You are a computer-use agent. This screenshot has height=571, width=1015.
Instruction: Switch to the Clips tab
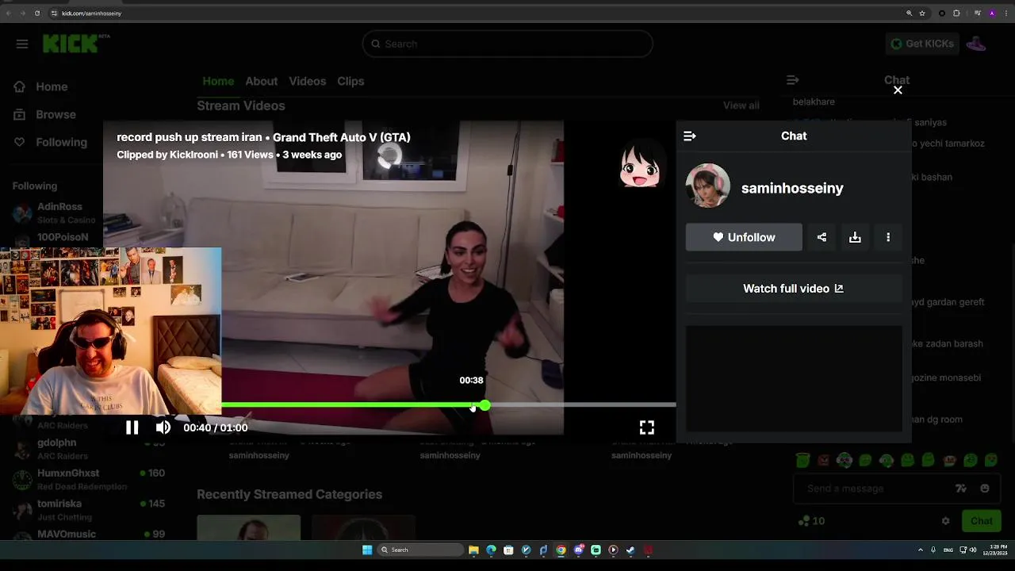[350, 81]
